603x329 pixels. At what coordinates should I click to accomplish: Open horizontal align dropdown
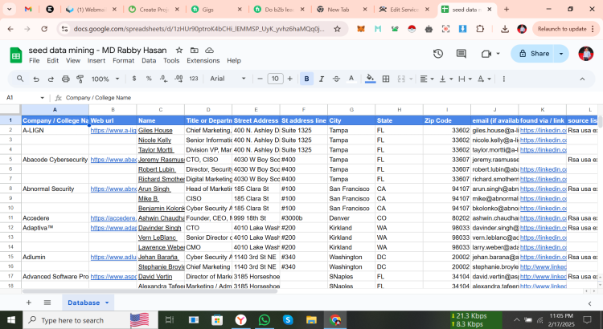point(426,79)
